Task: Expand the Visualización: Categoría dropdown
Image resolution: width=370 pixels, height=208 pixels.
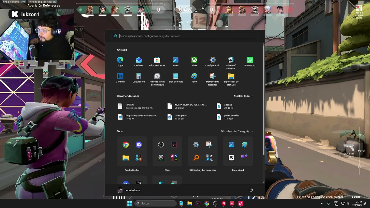Action: (237, 131)
